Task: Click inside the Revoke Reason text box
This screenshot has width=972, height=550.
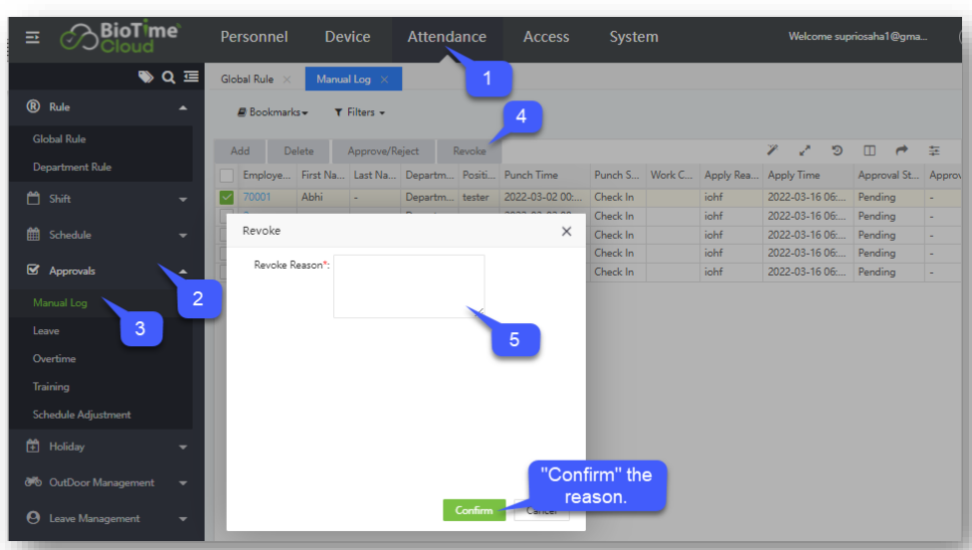Action: coord(408,286)
